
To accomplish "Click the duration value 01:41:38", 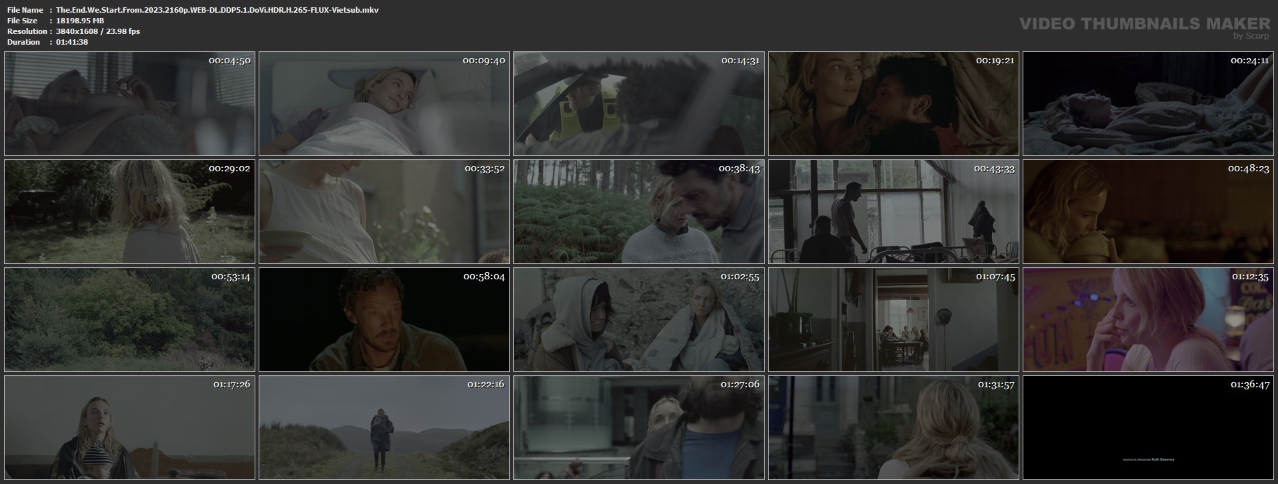I will click(72, 42).
